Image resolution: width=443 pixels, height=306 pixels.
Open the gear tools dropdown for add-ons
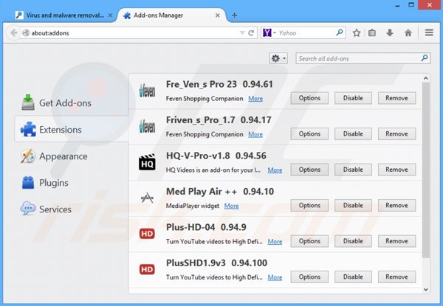pos(278,58)
